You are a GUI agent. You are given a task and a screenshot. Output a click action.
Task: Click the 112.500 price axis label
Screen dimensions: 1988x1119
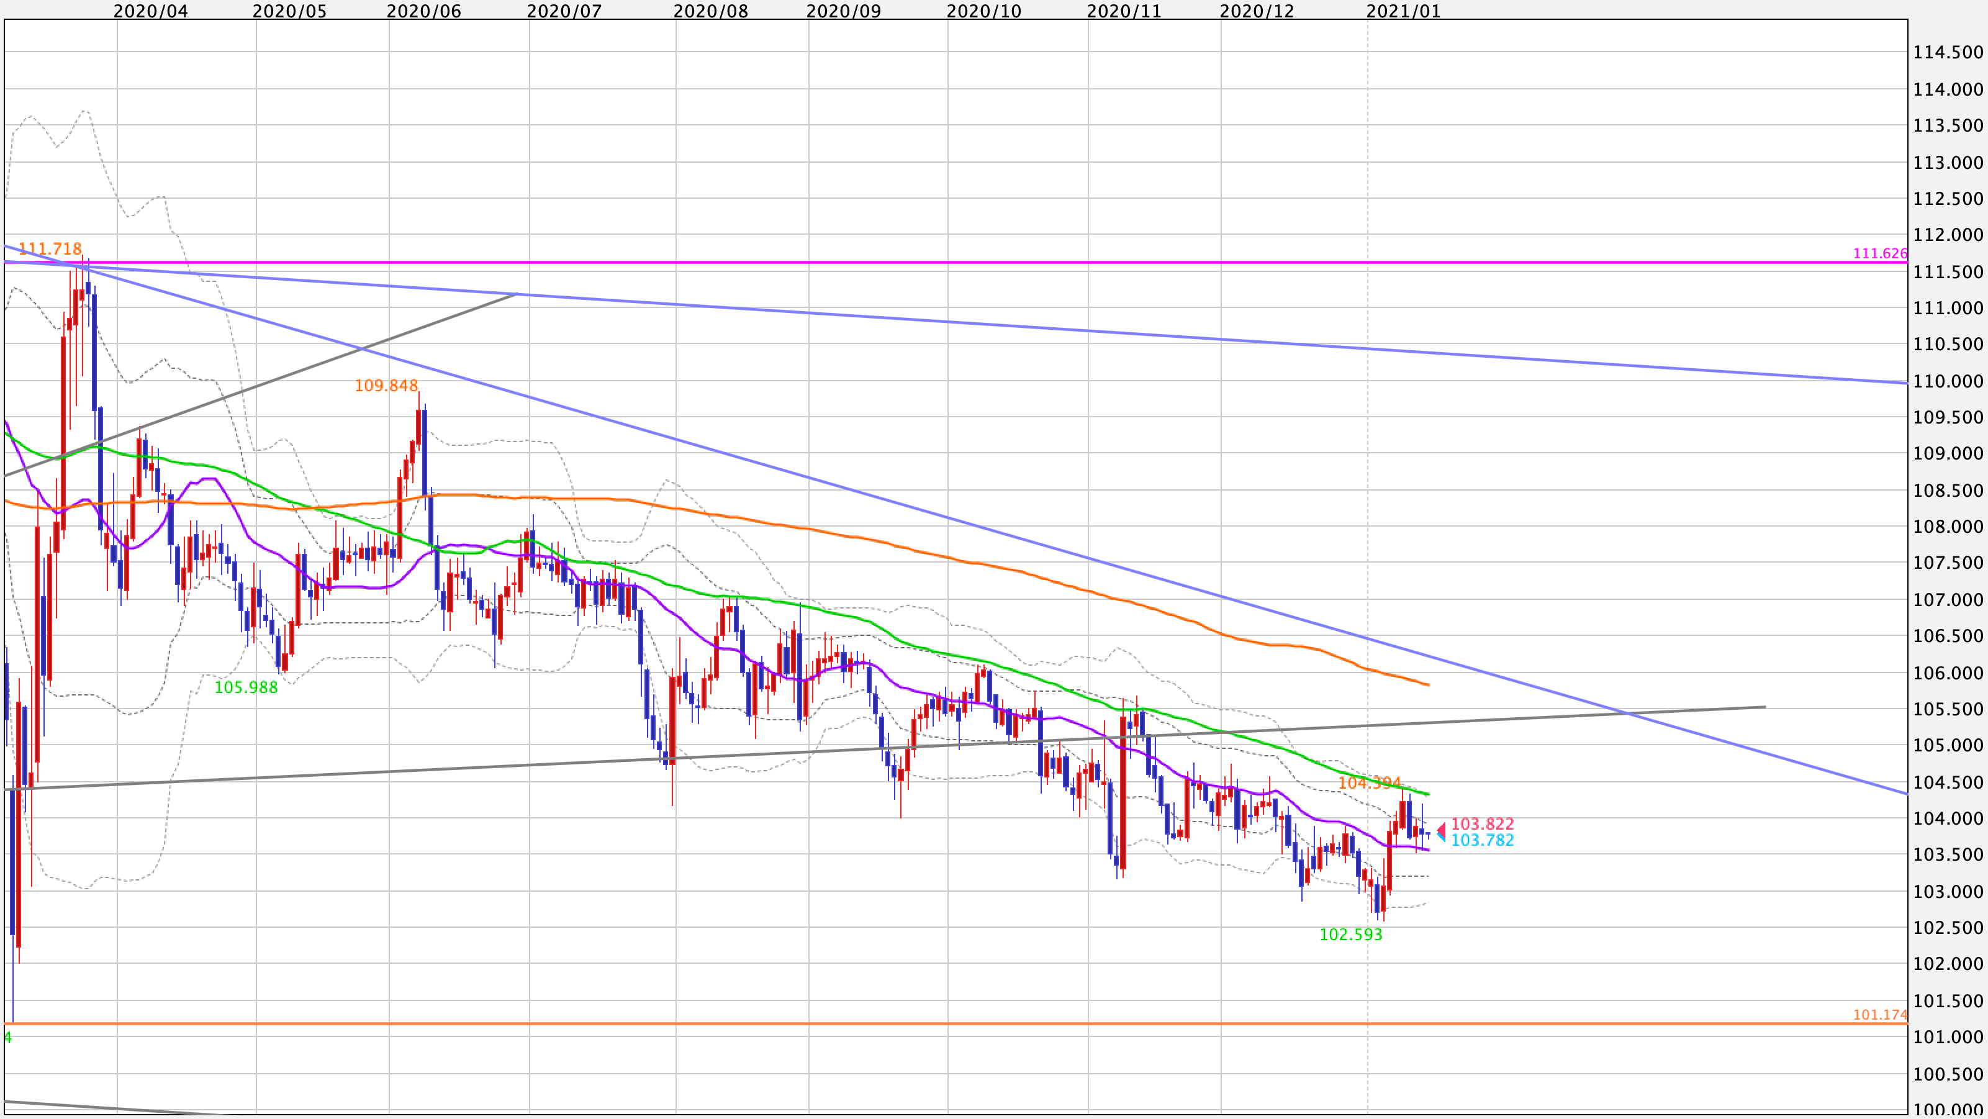click(1948, 198)
